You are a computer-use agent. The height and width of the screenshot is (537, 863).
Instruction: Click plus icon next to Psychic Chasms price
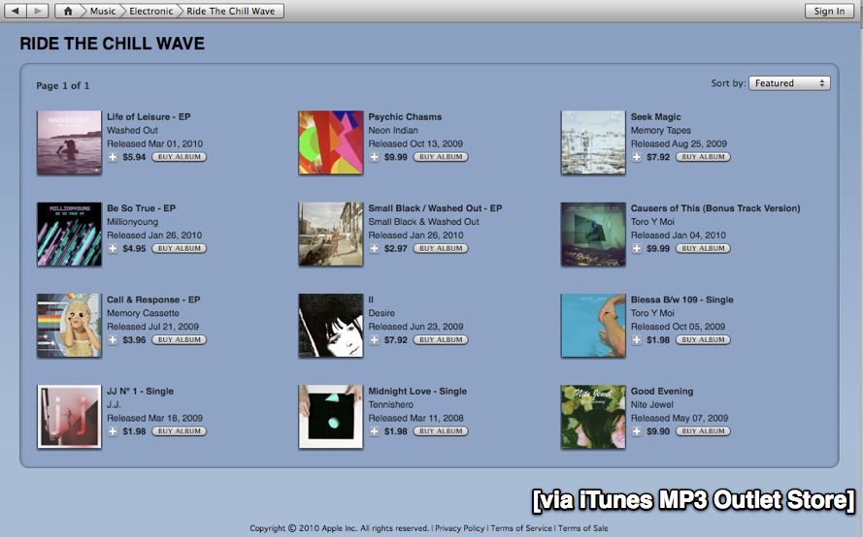point(375,157)
